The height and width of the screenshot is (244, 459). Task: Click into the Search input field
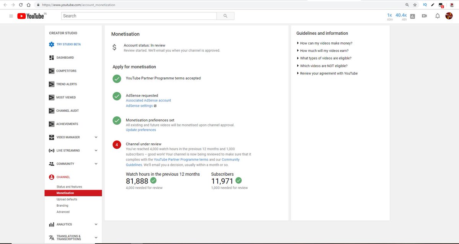[x=139, y=16]
